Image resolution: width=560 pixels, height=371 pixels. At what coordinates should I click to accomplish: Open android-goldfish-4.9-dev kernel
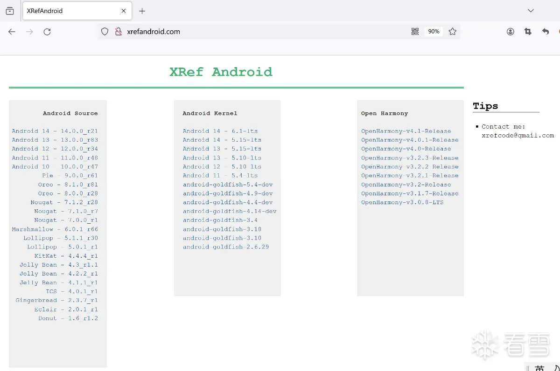click(x=228, y=193)
